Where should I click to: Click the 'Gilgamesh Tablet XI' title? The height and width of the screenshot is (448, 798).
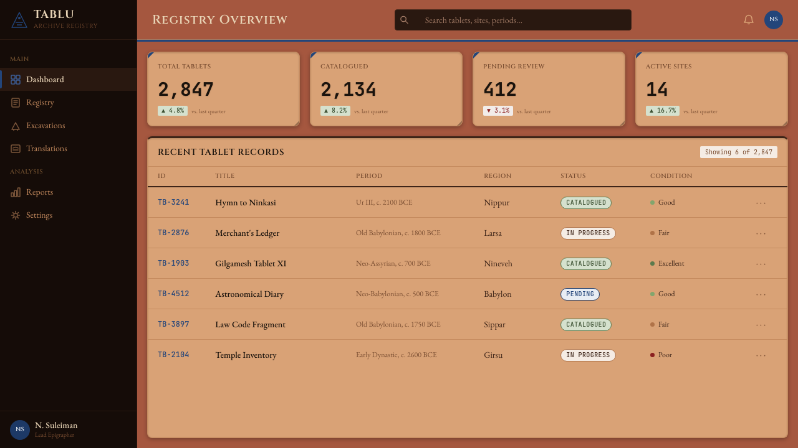coord(251,264)
